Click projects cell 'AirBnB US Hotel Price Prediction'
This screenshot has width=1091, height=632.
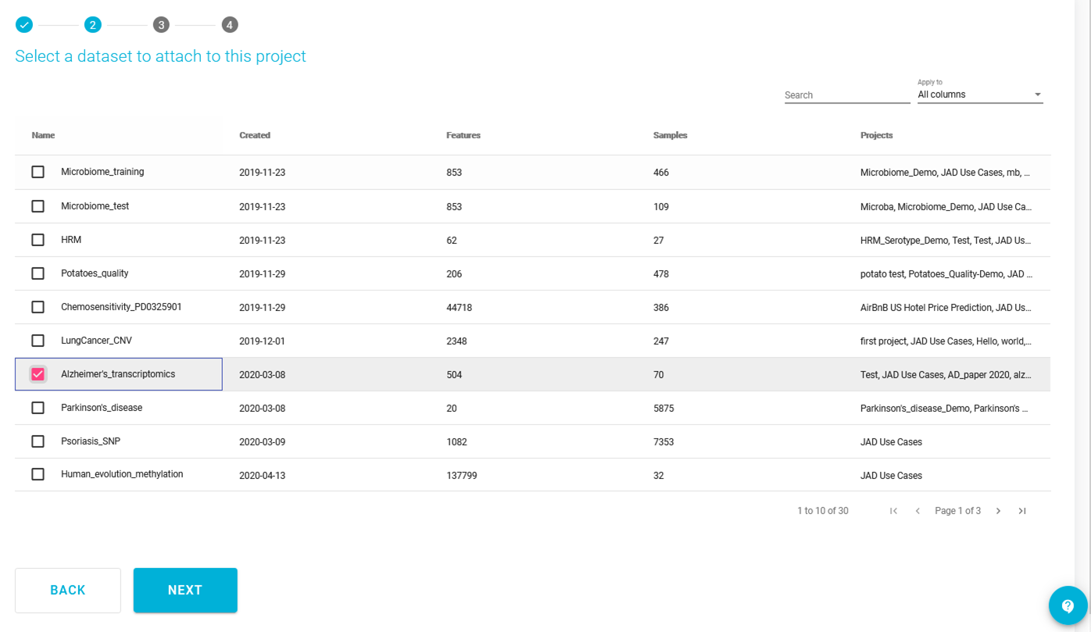pos(946,308)
